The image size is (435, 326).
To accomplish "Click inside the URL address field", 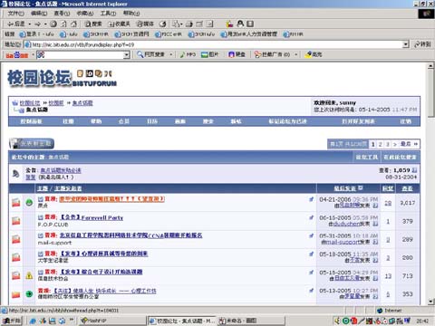I will click(217, 44).
